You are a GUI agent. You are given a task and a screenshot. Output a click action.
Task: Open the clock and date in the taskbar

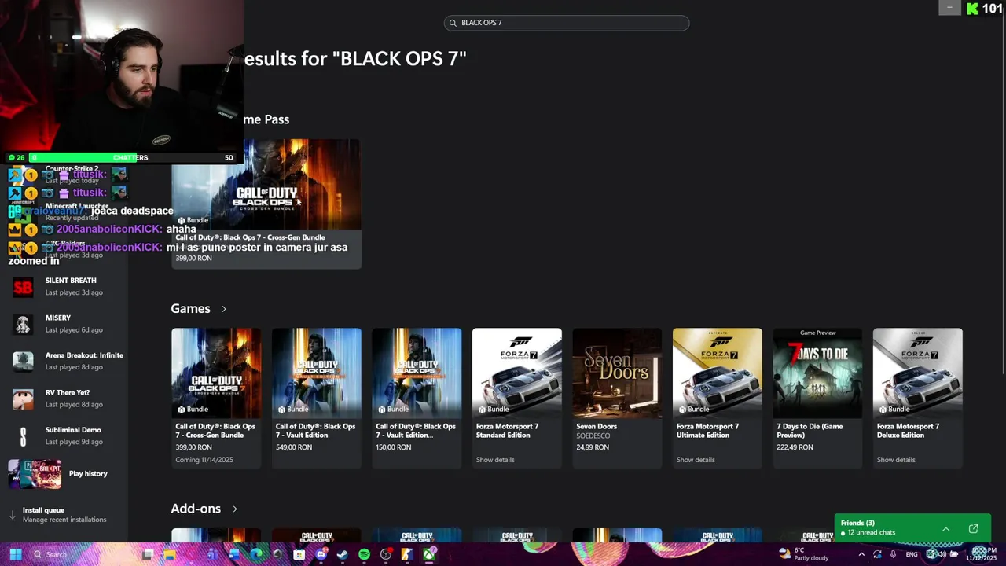982,554
